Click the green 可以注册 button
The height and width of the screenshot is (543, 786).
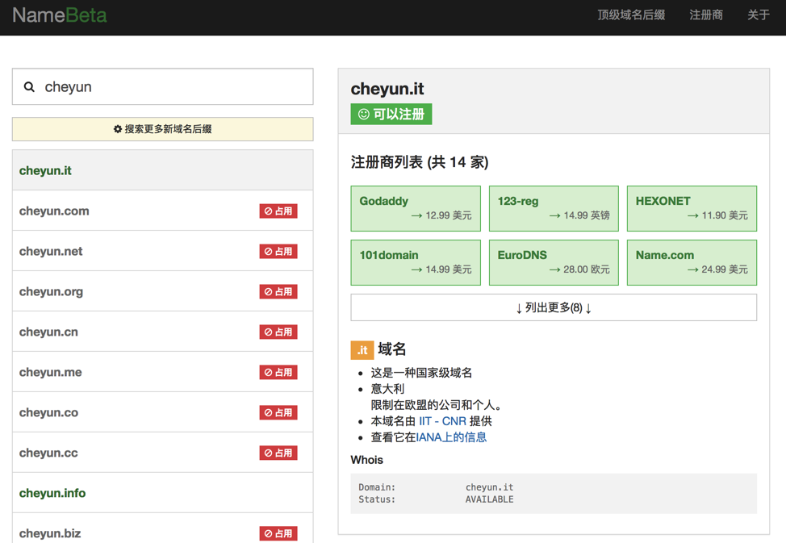(x=391, y=115)
